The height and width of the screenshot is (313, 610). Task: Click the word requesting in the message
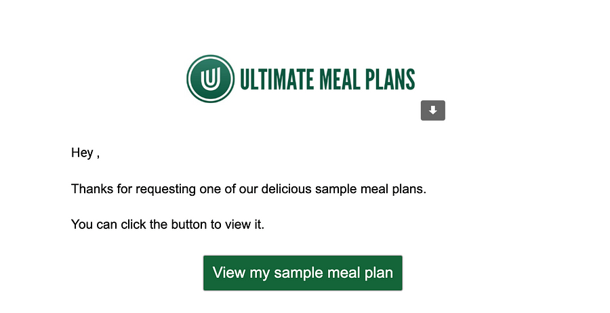pyautogui.click(x=166, y=189)
